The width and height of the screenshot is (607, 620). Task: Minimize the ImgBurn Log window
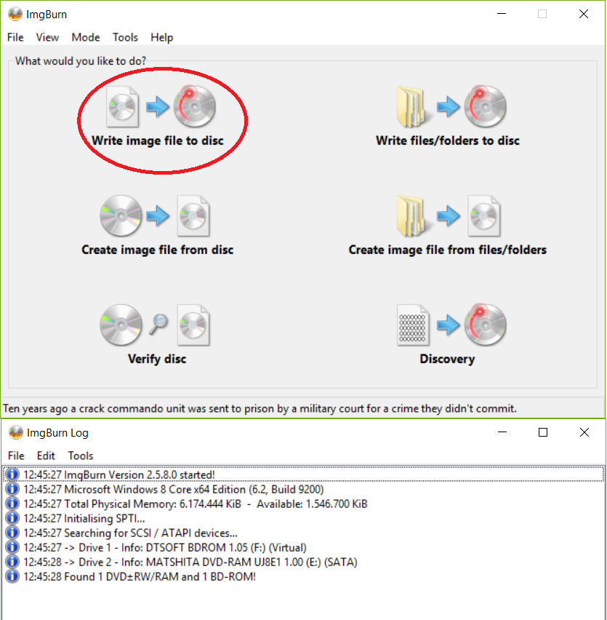[x=502, y=432]
